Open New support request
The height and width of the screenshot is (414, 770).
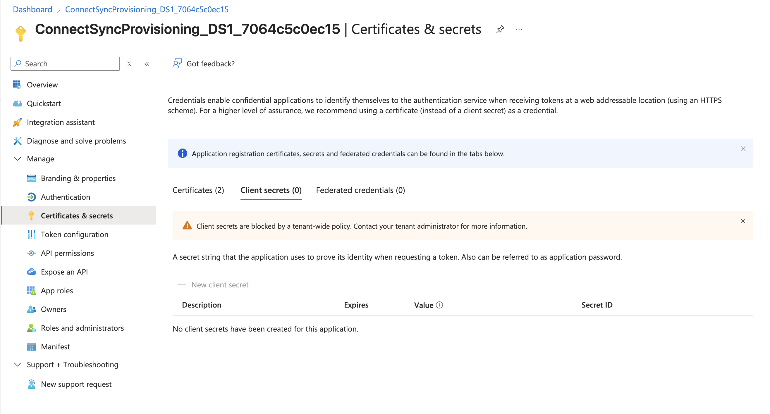76,384
